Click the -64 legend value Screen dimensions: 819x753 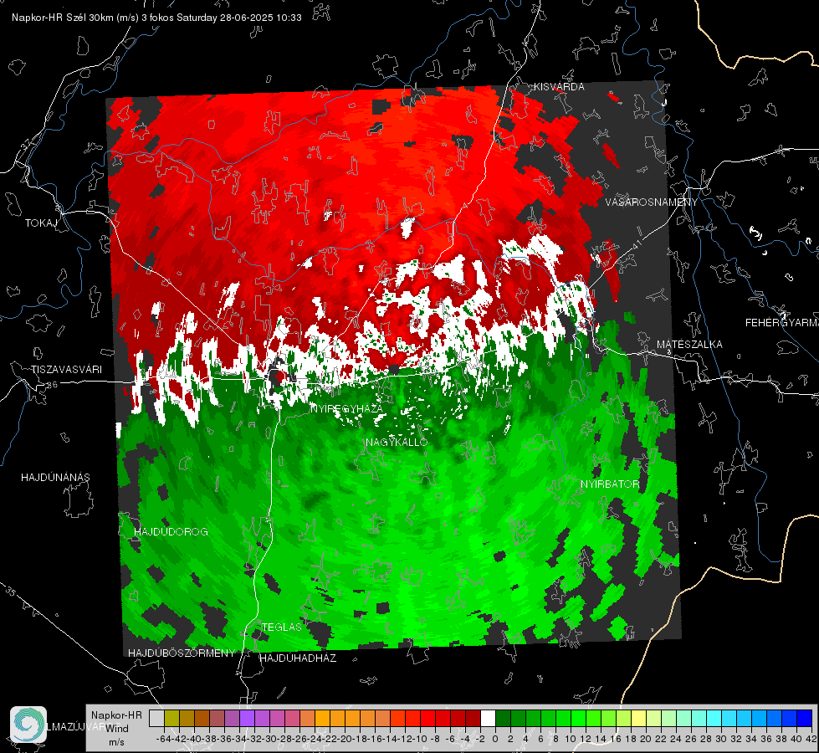point(163,739)
